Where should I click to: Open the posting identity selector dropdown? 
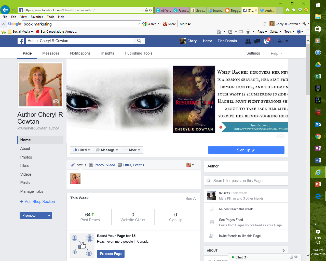[x=190, y=165]
